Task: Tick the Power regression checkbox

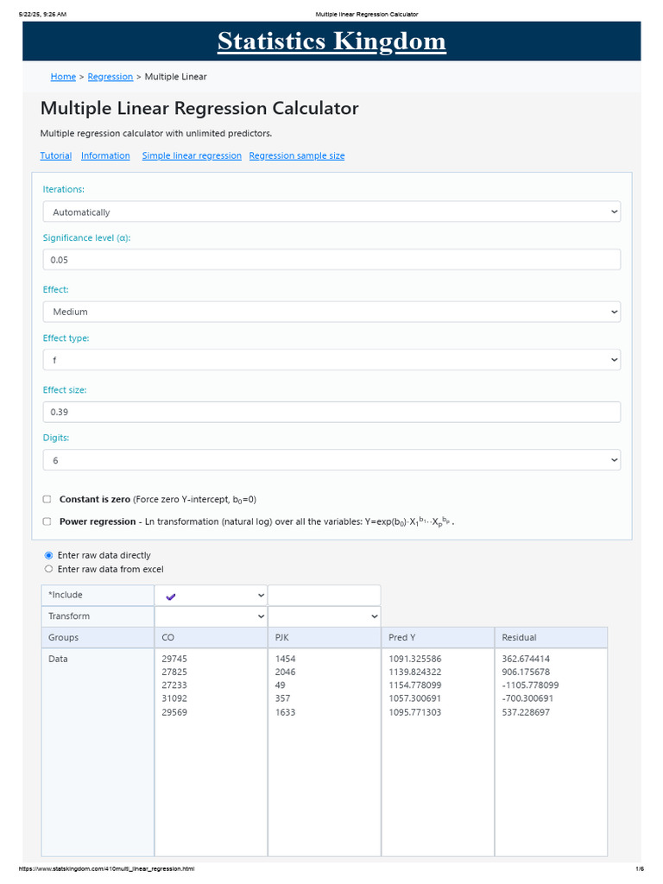Action: click(47, 521)
